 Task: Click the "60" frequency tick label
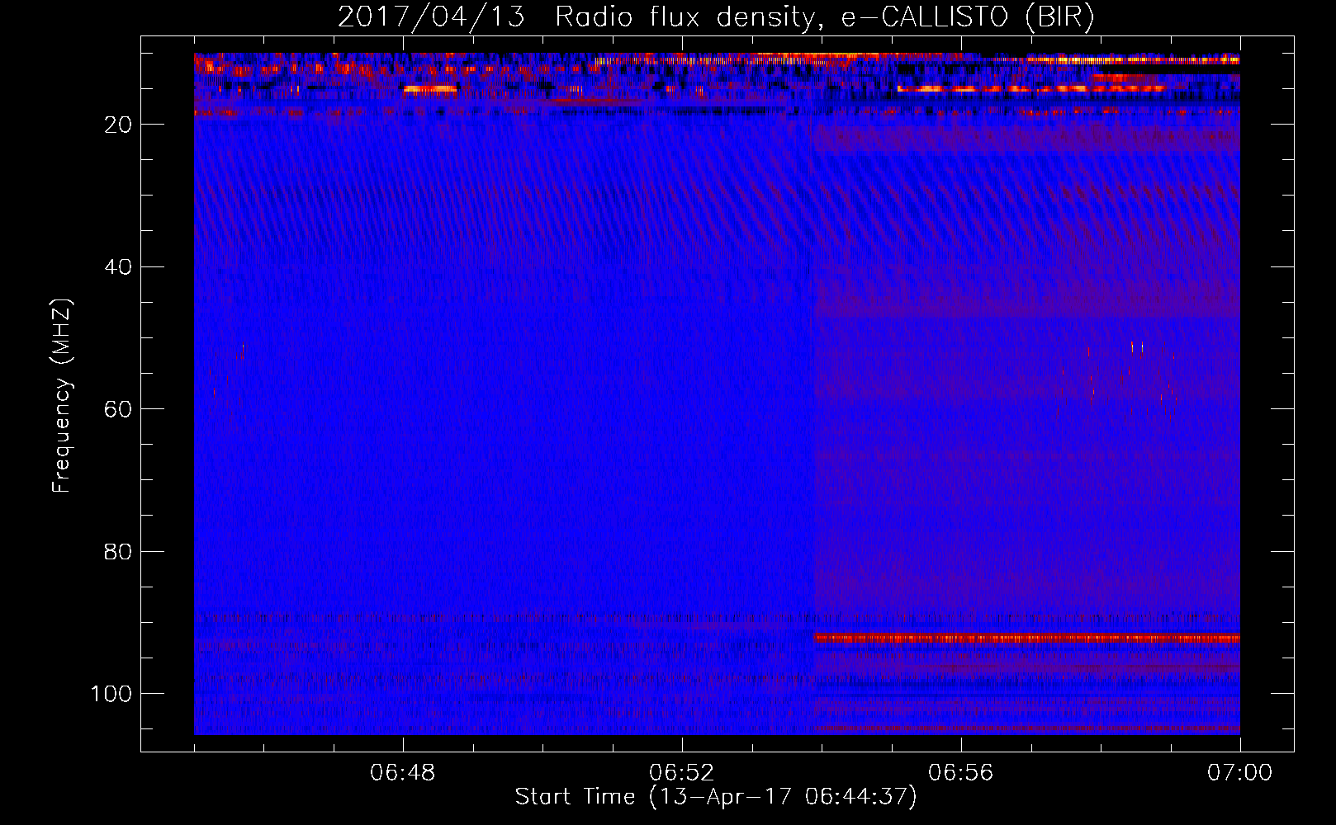tap(119, 409)
